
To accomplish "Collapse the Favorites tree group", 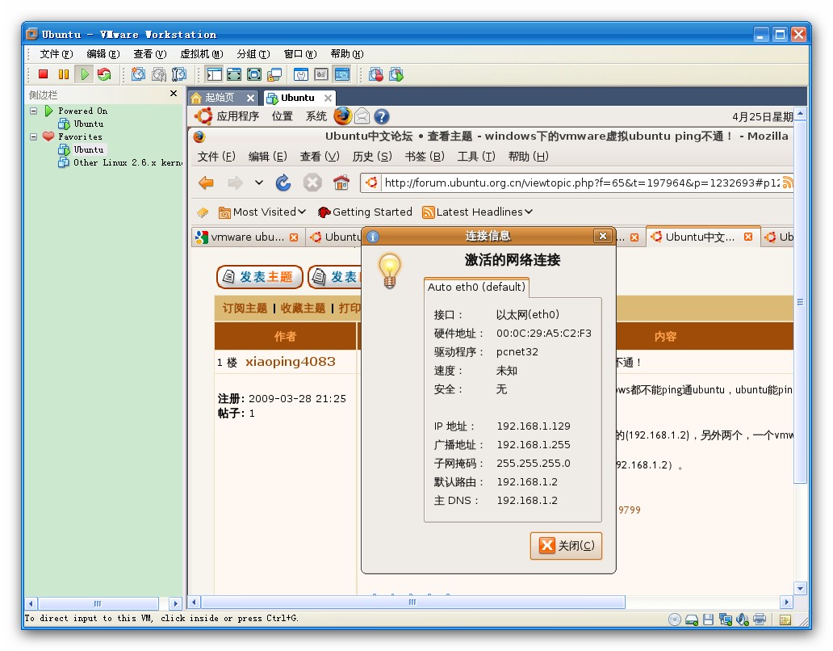I will point(33,136).
